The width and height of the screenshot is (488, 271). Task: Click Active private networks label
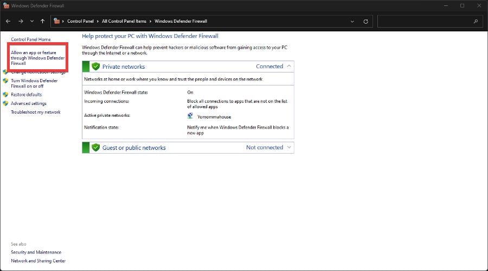click(x=107, y=115)
